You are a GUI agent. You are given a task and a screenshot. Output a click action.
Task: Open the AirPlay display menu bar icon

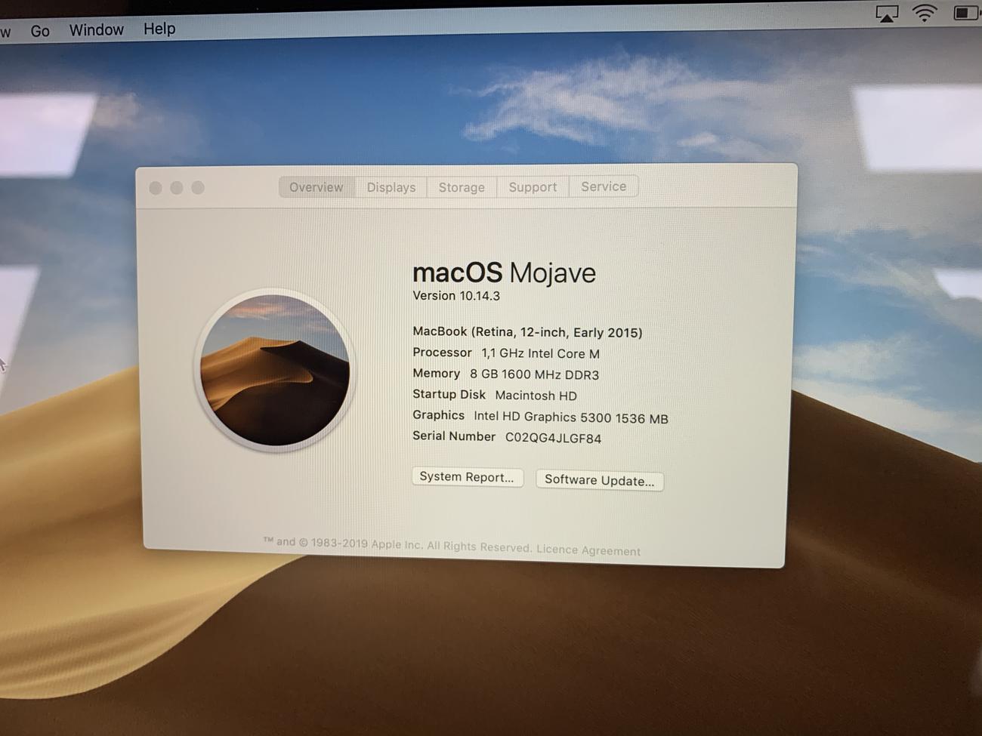click(887, 13)
